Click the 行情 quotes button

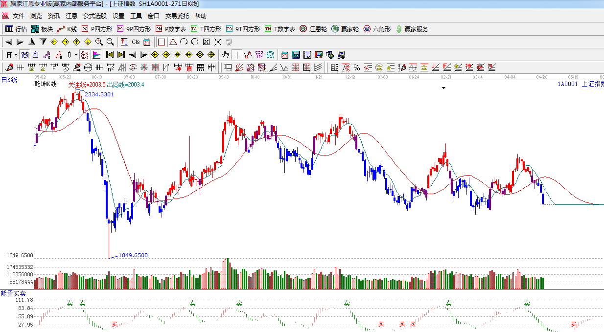point(16,29)
